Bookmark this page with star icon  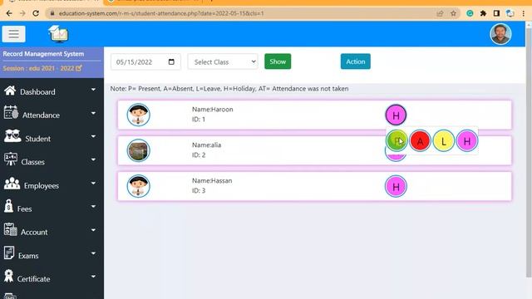[x=453, y=13]
